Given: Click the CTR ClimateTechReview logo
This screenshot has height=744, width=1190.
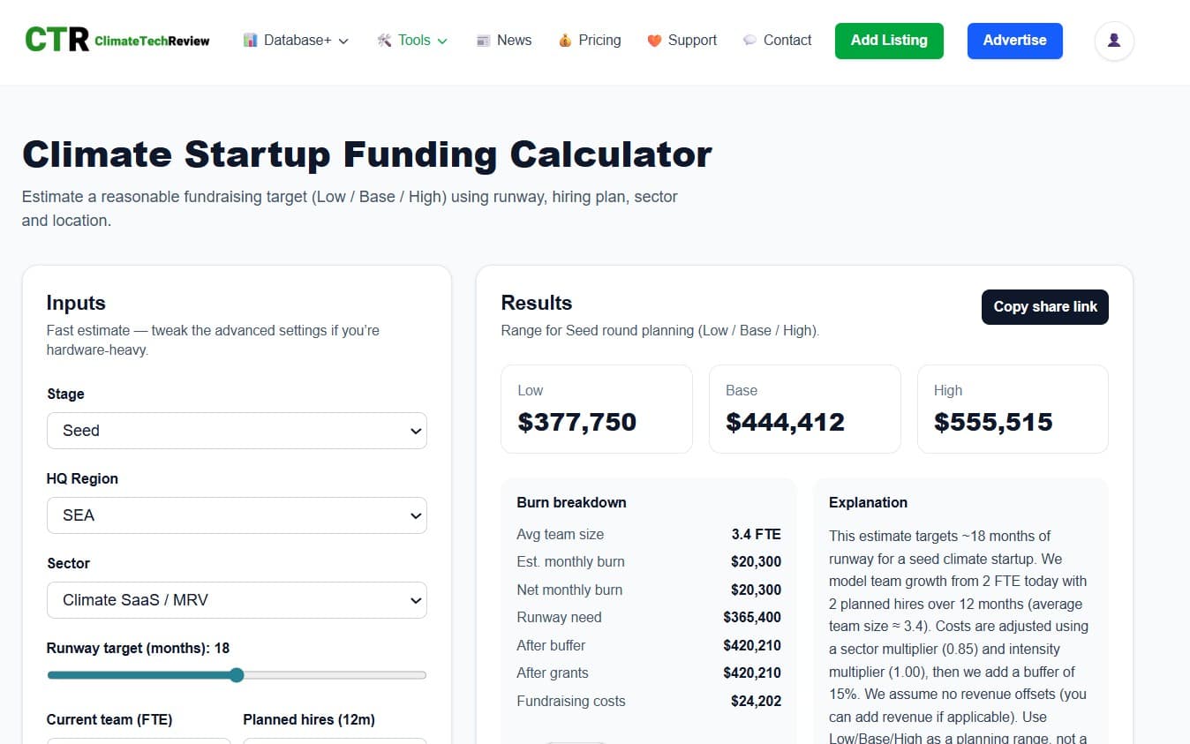Looking at the screenshot, I should (117, 40).
